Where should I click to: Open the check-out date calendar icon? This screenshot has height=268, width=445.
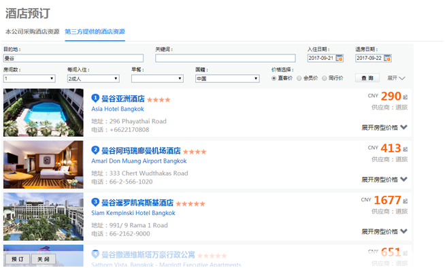387,58
